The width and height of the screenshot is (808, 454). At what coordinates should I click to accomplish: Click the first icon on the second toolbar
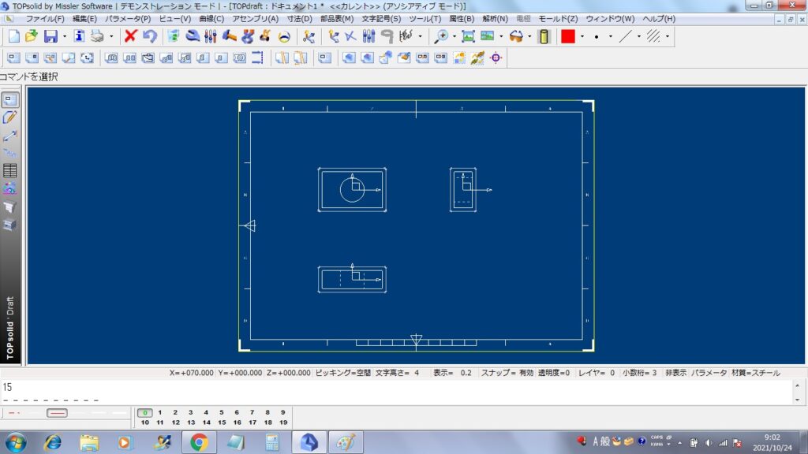point(13,58)
